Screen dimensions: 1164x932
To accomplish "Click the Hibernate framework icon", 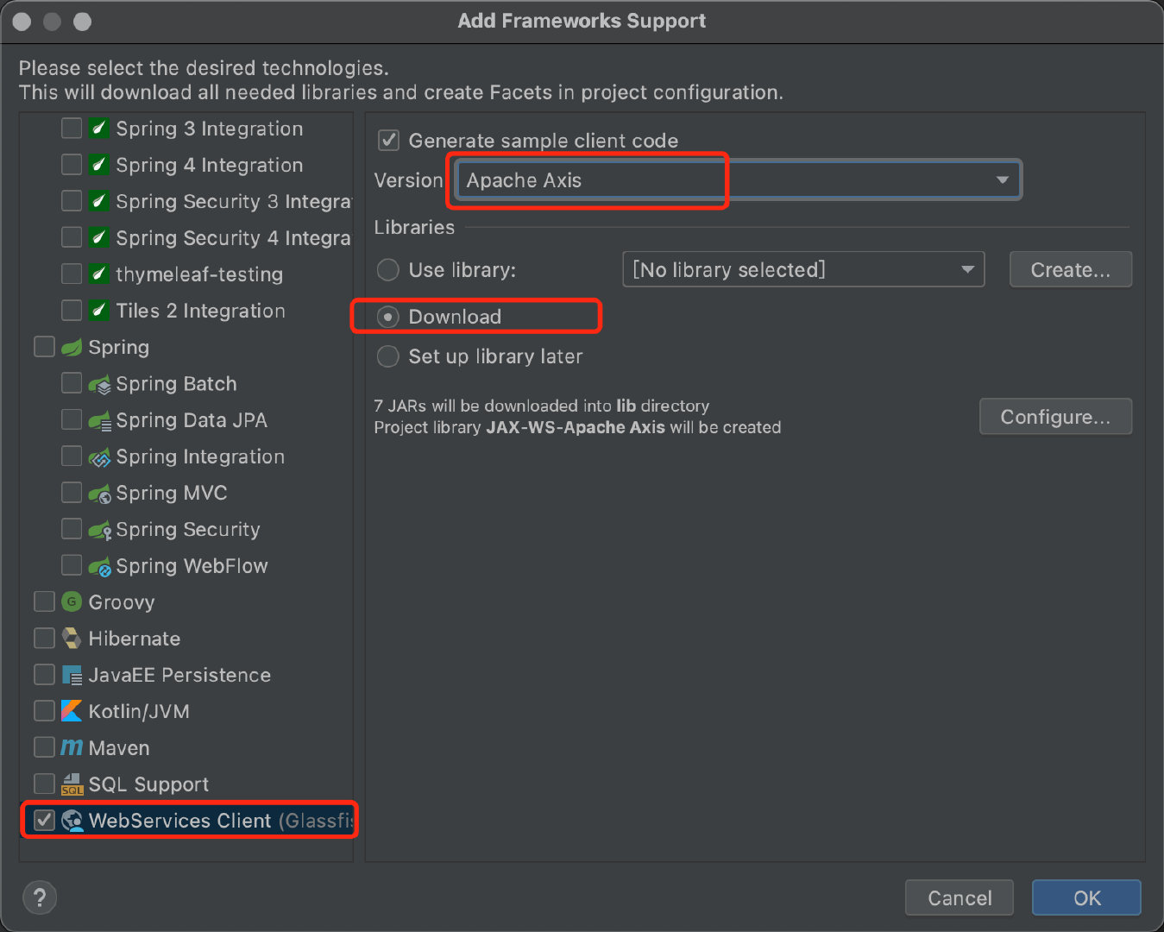I will pyautogui.click(x=72, y=638).
